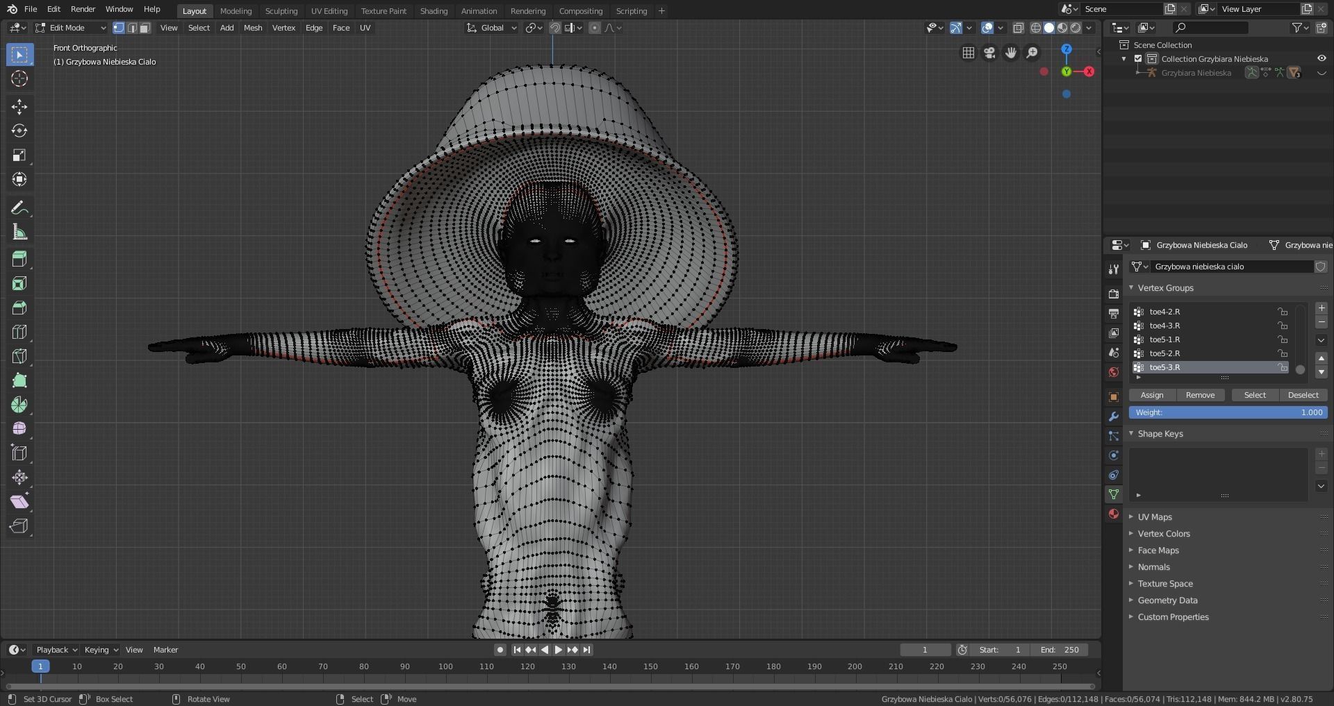Screen dimensions: 1334x706
Task: Toggle X-ray display in viewport header
Action: [1019, 28]
